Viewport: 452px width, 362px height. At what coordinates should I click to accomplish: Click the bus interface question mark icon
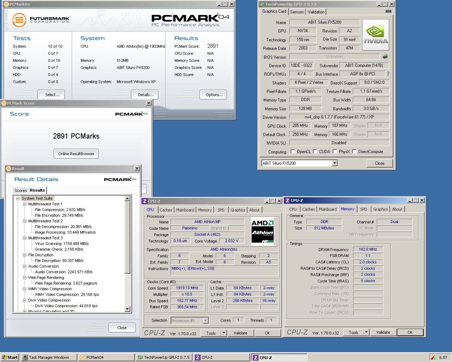point(388,74)
